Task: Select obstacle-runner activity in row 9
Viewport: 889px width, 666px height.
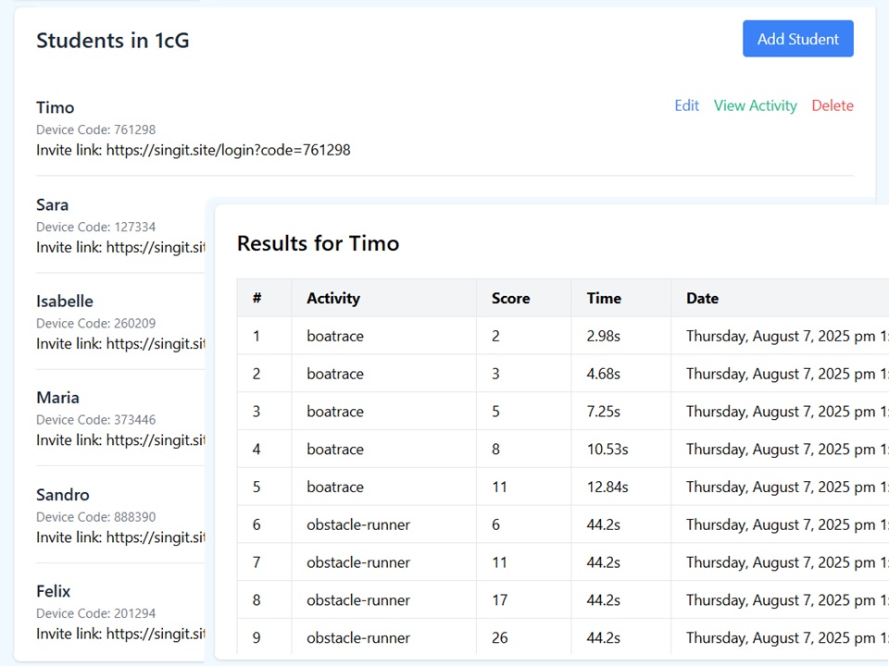Action: [x=358, y=637]
